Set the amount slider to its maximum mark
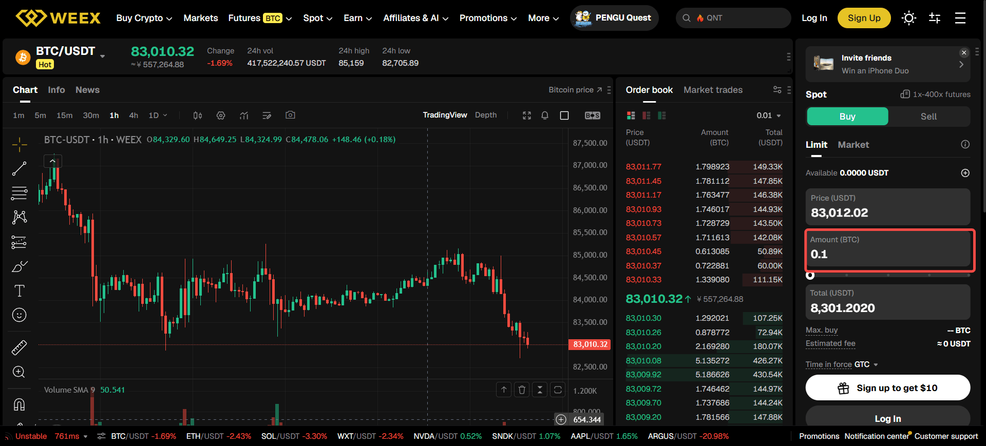 [x=968, y=275]
